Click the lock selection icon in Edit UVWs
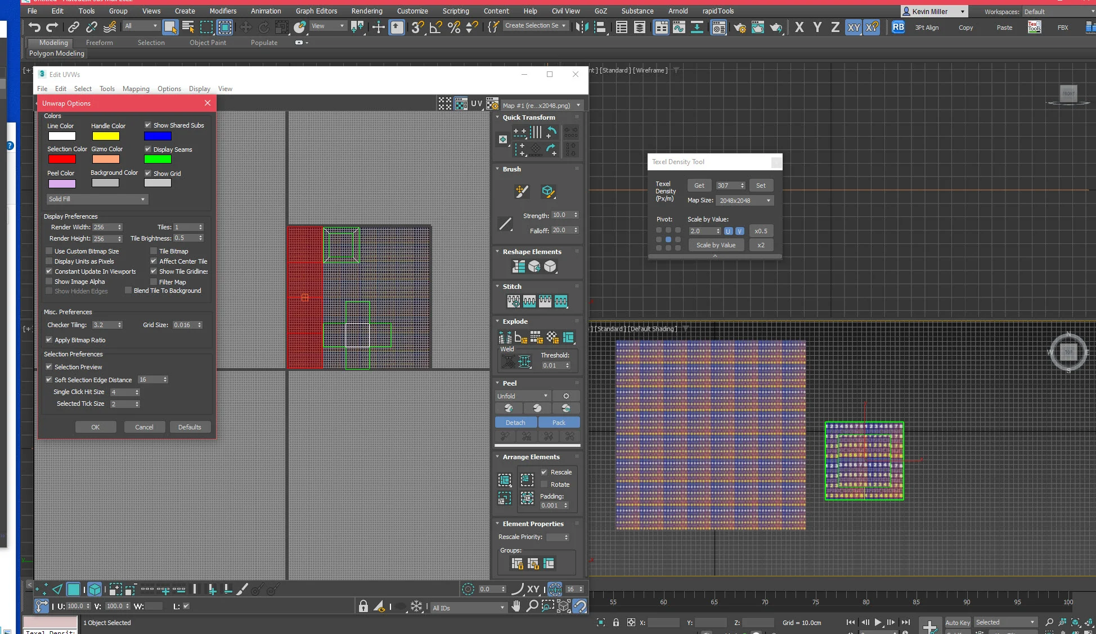This screenshot has width=1096, height=634. (x=363, y=606)
